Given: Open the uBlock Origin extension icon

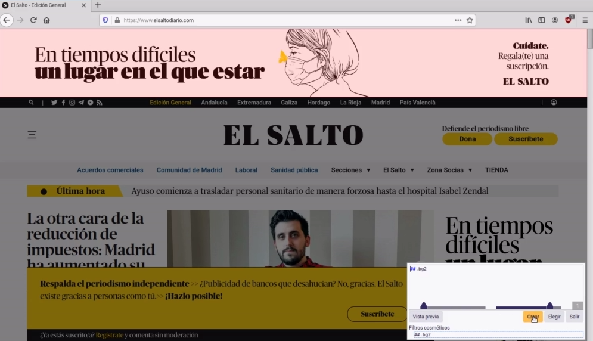Looking at the screenshot, I should pos(569,20).
